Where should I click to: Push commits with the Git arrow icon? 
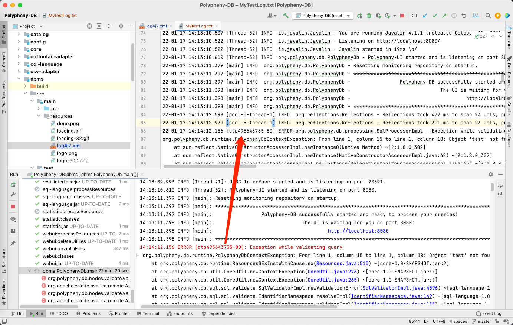point(444,16)
